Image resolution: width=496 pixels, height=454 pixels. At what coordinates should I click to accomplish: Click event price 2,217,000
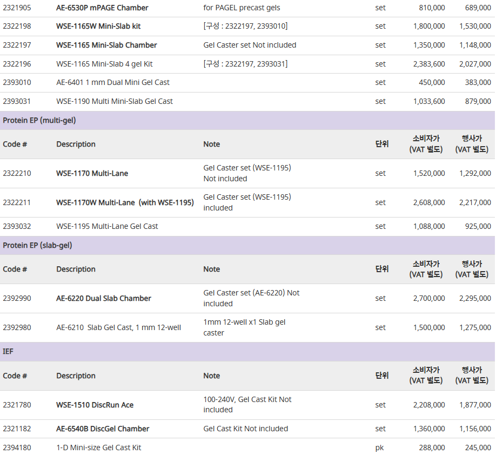(x=475, y=202)
